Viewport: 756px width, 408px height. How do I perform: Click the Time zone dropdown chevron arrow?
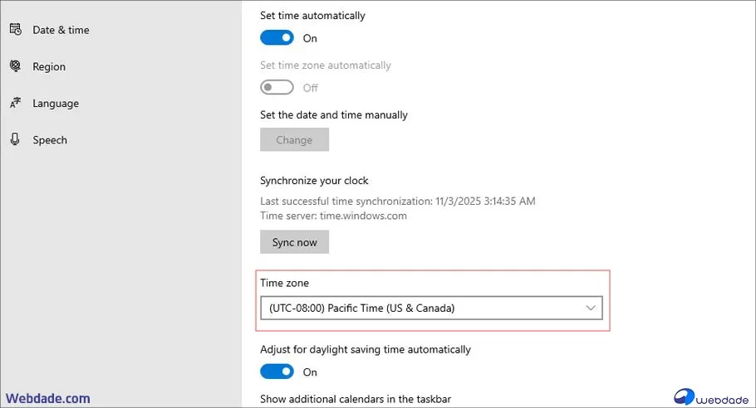click(x=591, y=308)
